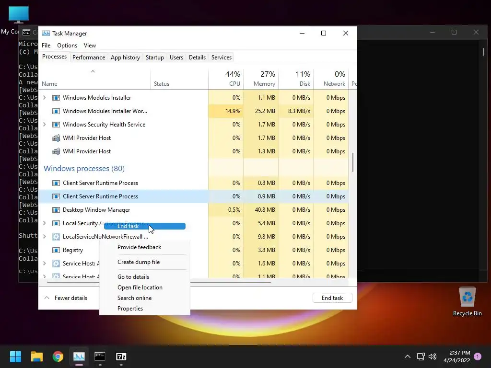Open 7-Zip from the taskbar
491x368 pixels.
pos(121,356)
